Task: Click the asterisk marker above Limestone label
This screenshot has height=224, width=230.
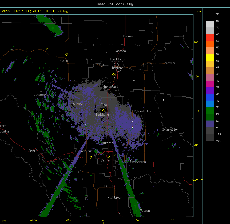Action: (x=41, y=92)
